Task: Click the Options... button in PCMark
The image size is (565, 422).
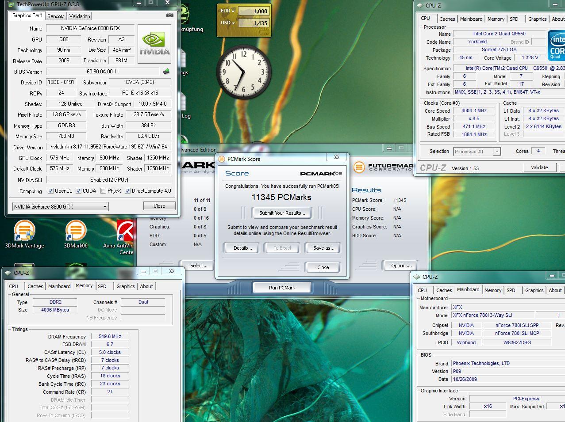Action: tap(401, 266)
